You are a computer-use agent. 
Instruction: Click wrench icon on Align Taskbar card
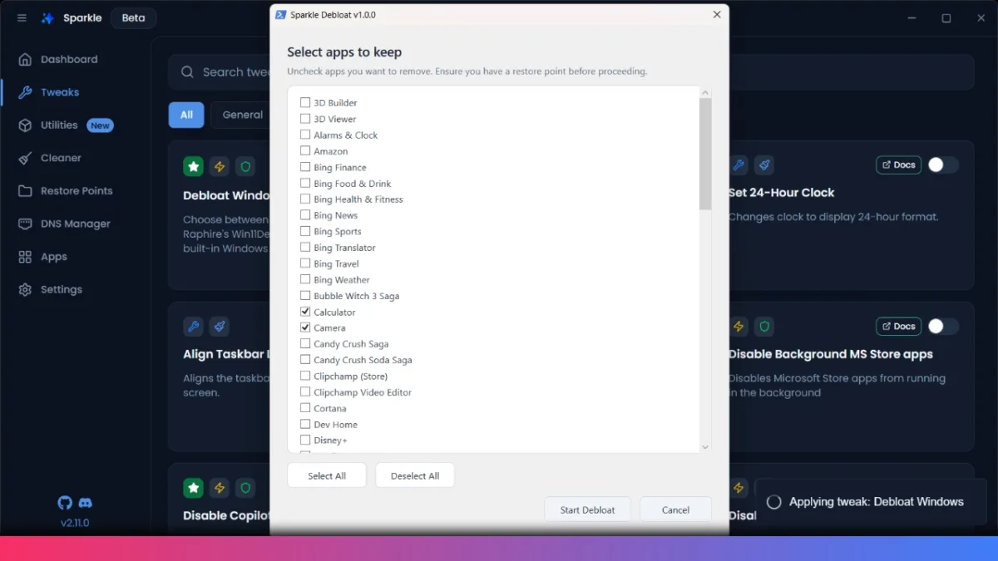click(x=194, y=327)
